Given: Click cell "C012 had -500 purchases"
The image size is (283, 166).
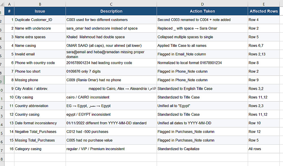Looking at the screenshot, I should [111, 132].
